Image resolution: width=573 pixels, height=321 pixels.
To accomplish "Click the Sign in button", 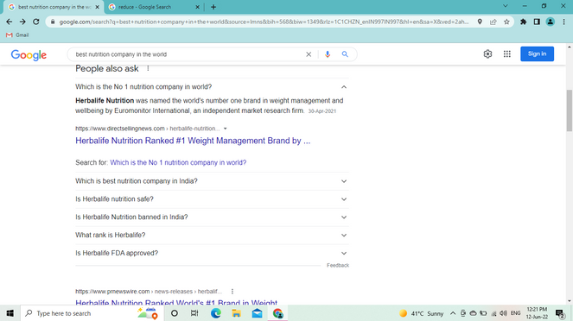I will pyautogui.click(x=537, y=54).
